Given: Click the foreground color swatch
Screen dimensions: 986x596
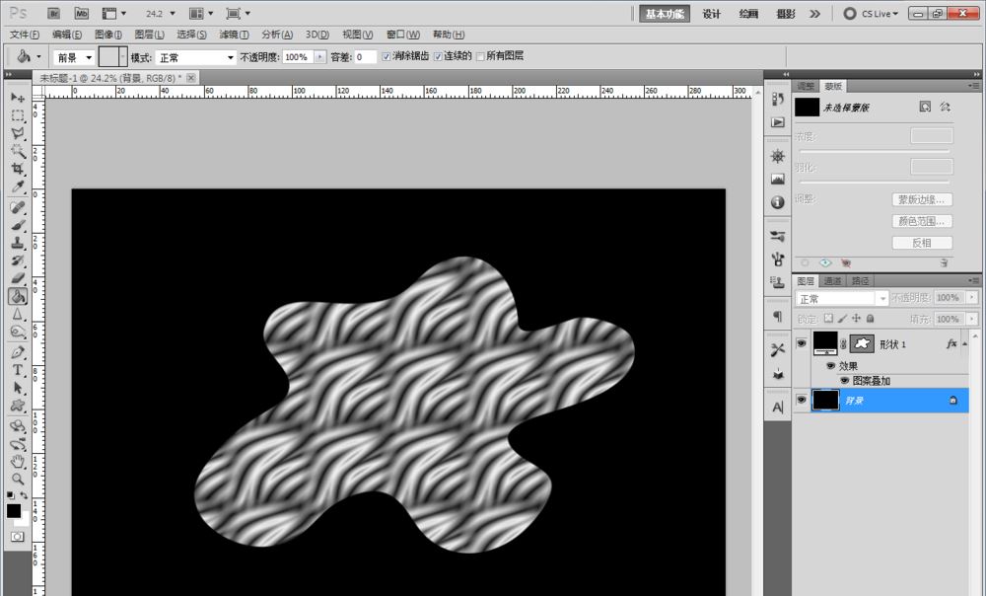Looking at the screenshot, I should (x=13, y=511).
